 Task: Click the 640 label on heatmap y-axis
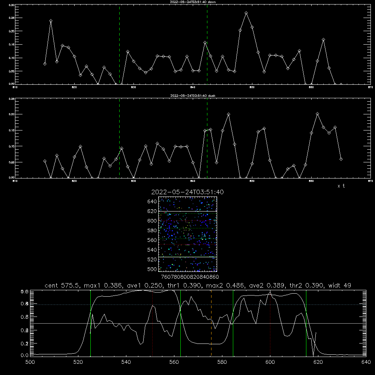coord(152,202)
